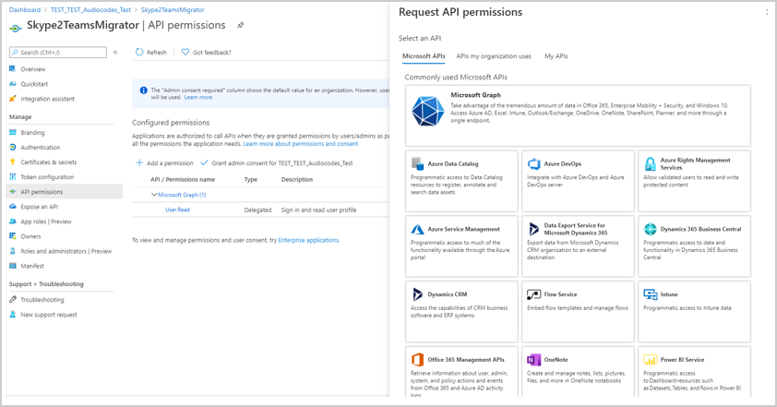Click the Troubleshooting wrench icon
The height and width of the screenshot is (407, 777).
[13, 299]
